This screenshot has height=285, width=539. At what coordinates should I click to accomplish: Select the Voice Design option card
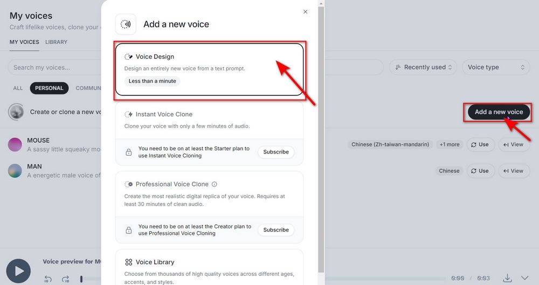tap(209, 69)
